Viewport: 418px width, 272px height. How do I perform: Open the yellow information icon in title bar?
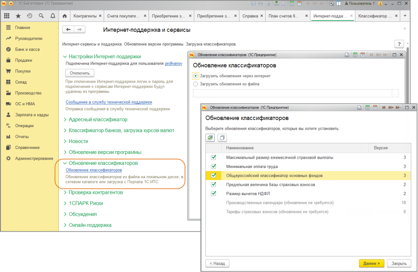[380, 4]
